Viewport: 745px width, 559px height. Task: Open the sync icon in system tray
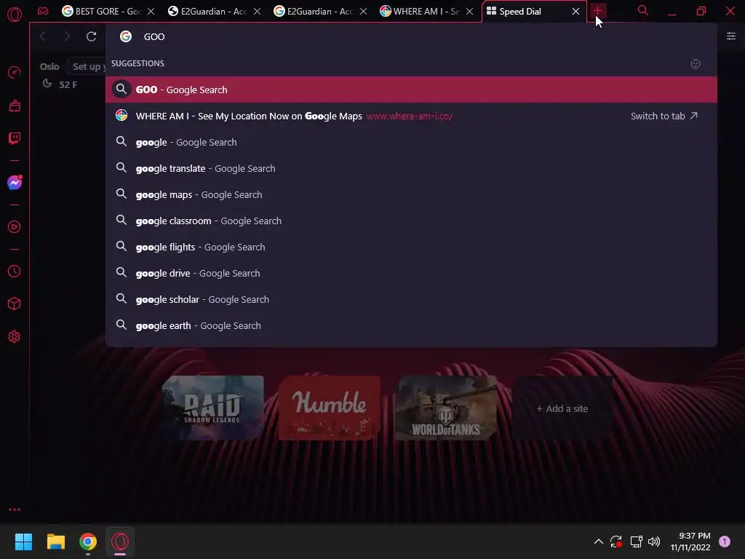pos(616,542)
